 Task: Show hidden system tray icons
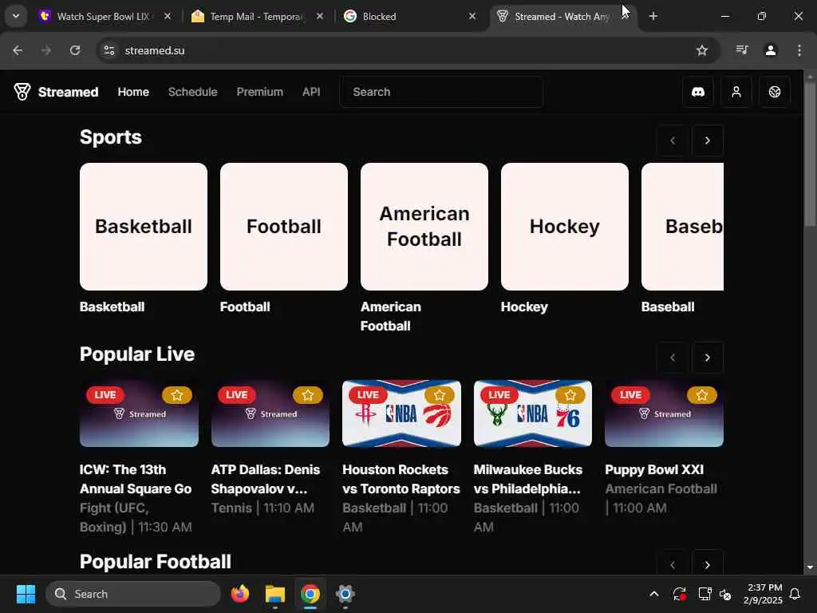click(654, 594)
